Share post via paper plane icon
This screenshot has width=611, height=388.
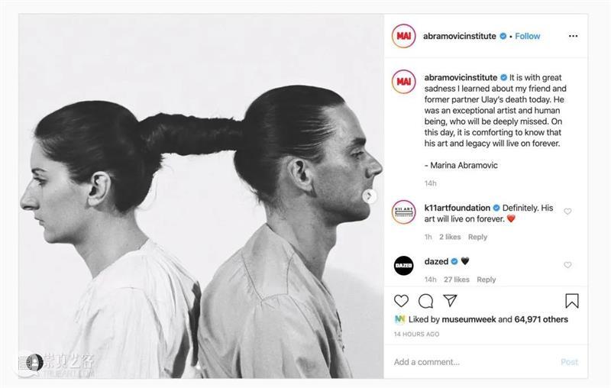[x=450, y=300]
